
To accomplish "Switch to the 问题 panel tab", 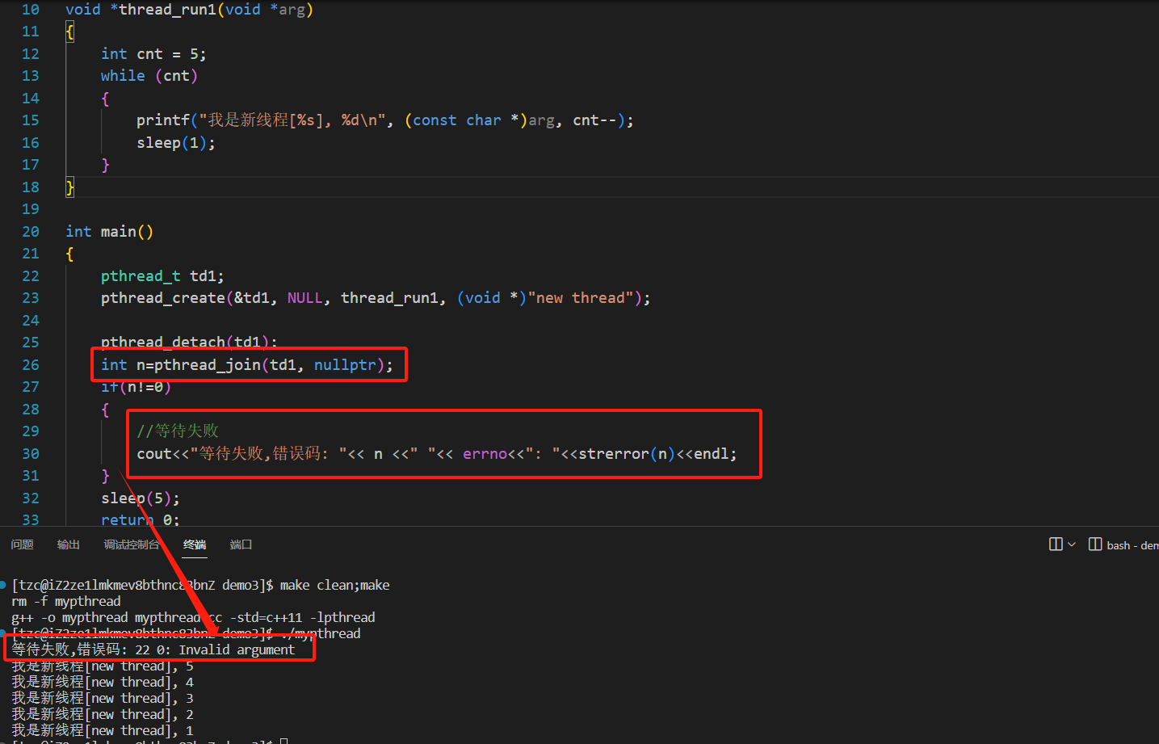I will point(22,544).
